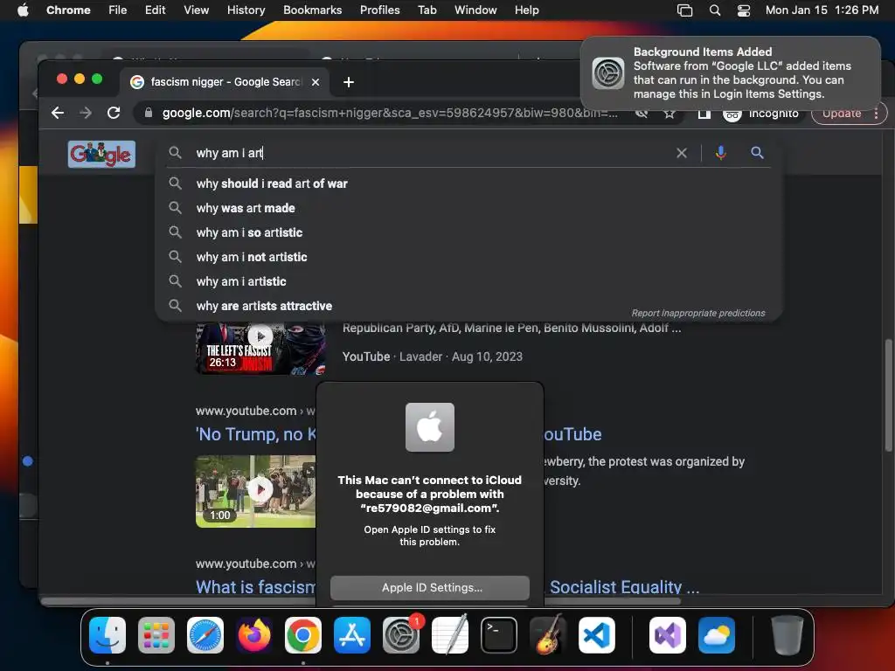895x671 pixels.
Task: Click the address bar URL field
Action: tap(390, 113)
